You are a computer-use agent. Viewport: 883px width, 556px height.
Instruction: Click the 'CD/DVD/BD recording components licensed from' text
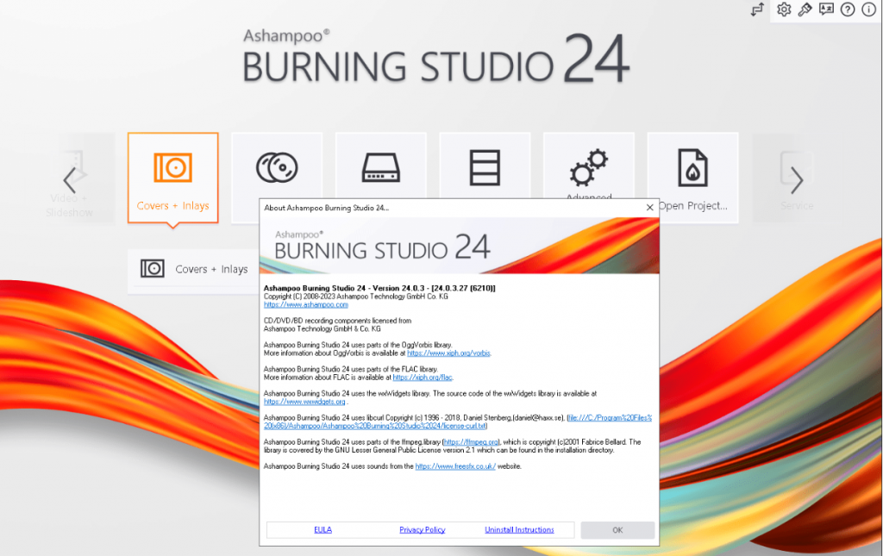pyautogui.click(x=337, y=321)
